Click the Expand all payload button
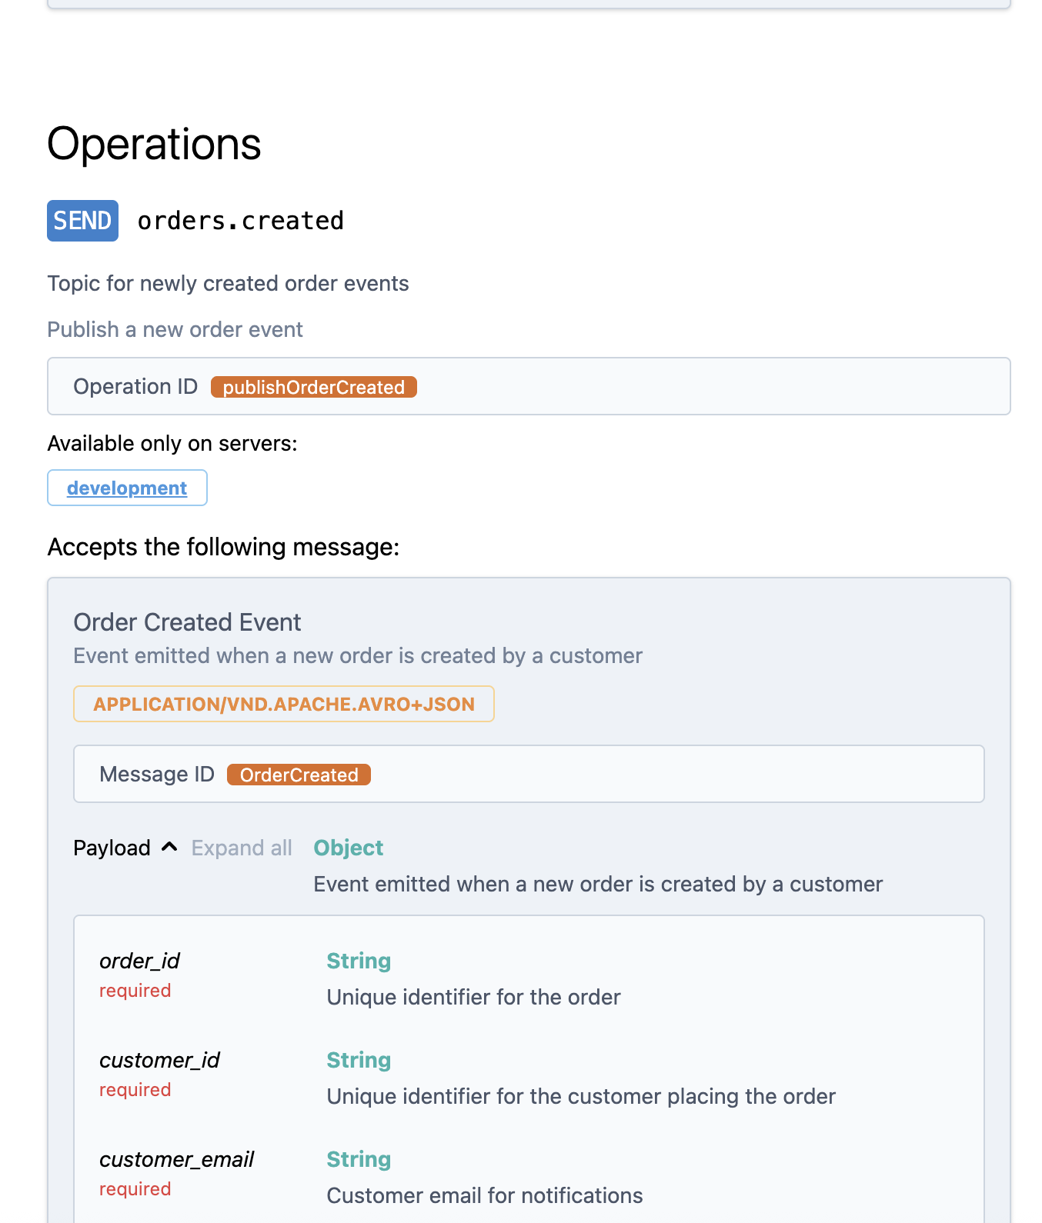Screen dimensions: 1042x1223 [x=242, y=848]
